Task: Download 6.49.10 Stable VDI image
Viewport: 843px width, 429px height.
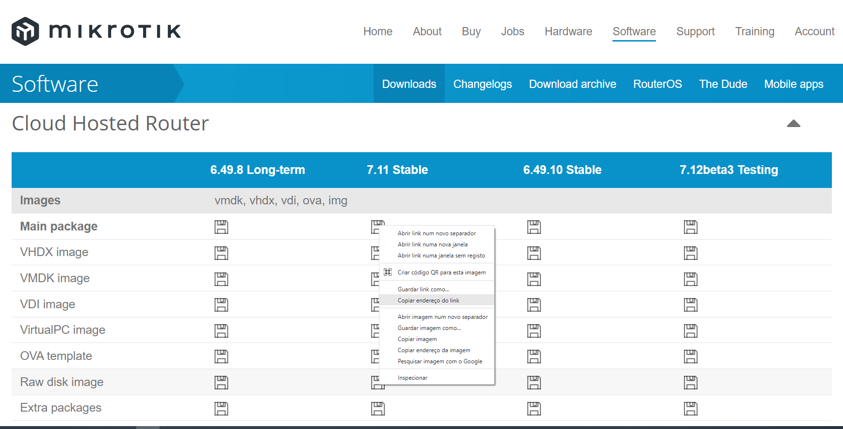Action: 534,305
